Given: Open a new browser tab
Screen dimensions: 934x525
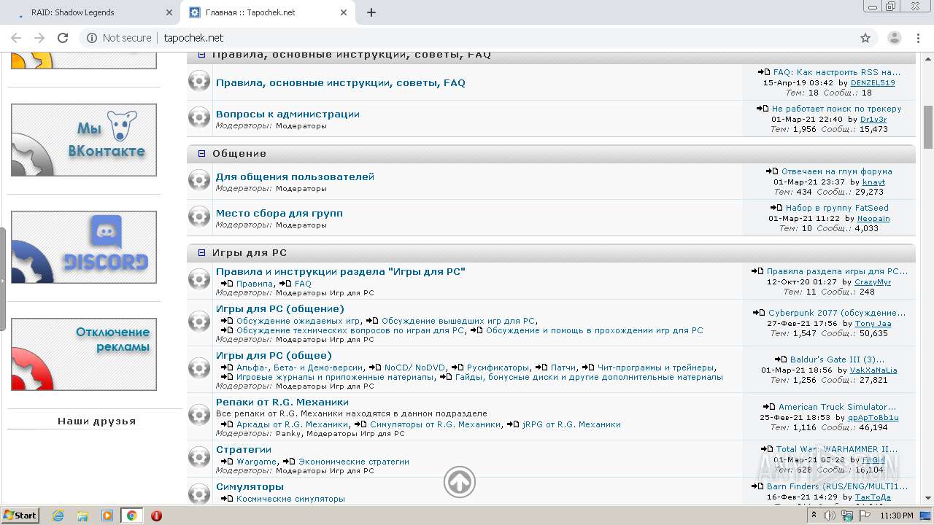Looking at the screenshot, I should coord(371,12).
